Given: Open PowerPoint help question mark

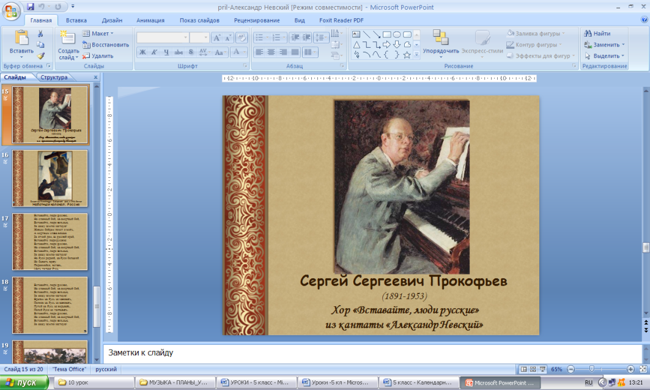Looking at the screenshot, I should click(644, 20).
